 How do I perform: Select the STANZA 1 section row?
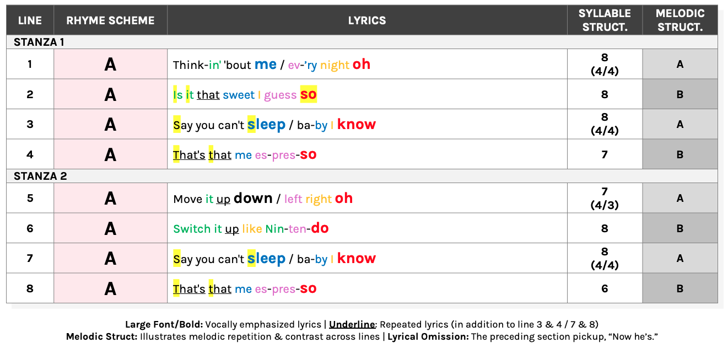tap(362, 42)
